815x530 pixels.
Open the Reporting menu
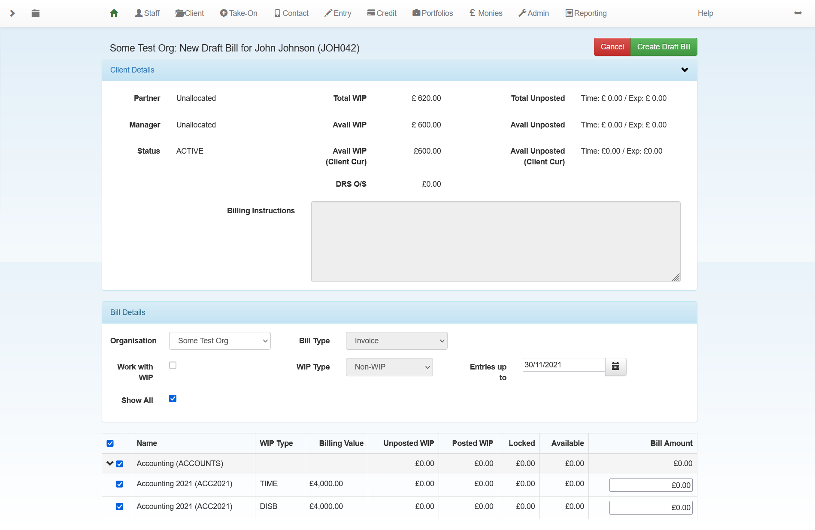coord(586,13)
